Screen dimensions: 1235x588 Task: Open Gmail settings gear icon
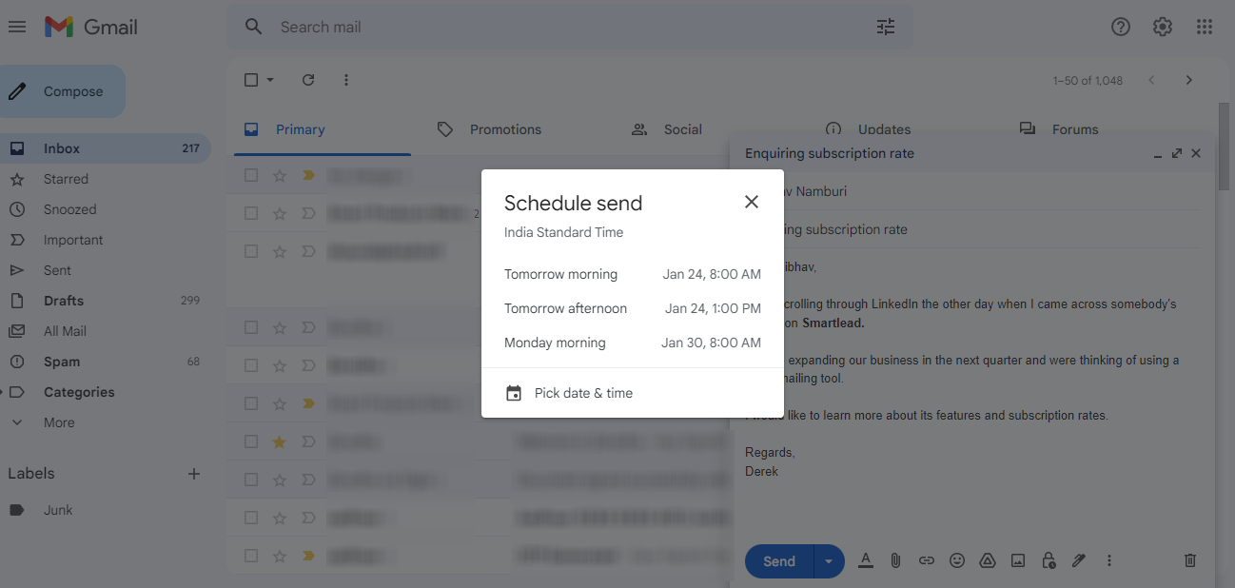click(x=1162, y=27)
